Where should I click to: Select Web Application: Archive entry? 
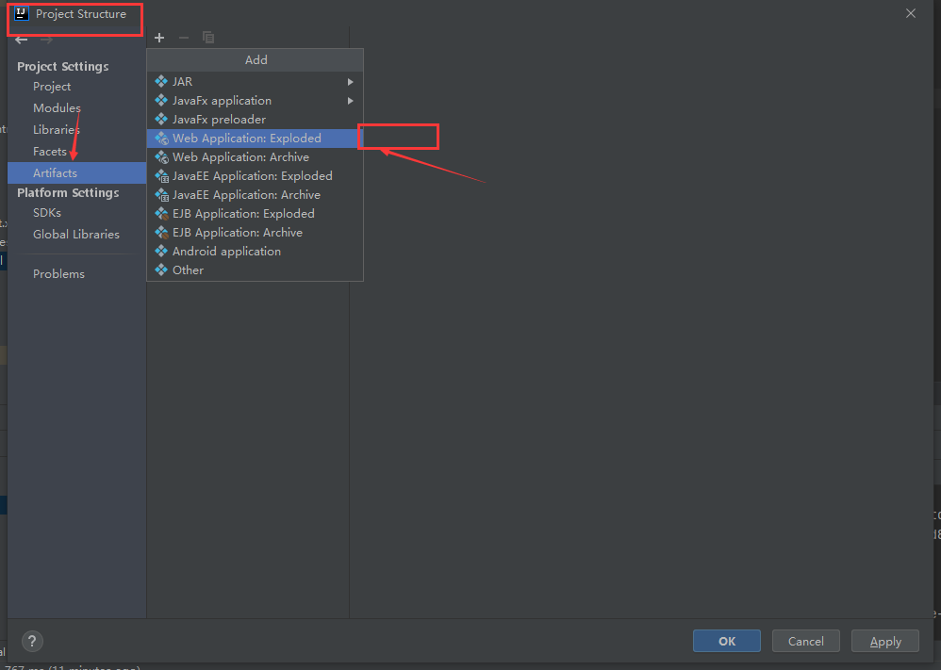click(x=256, y=157)
